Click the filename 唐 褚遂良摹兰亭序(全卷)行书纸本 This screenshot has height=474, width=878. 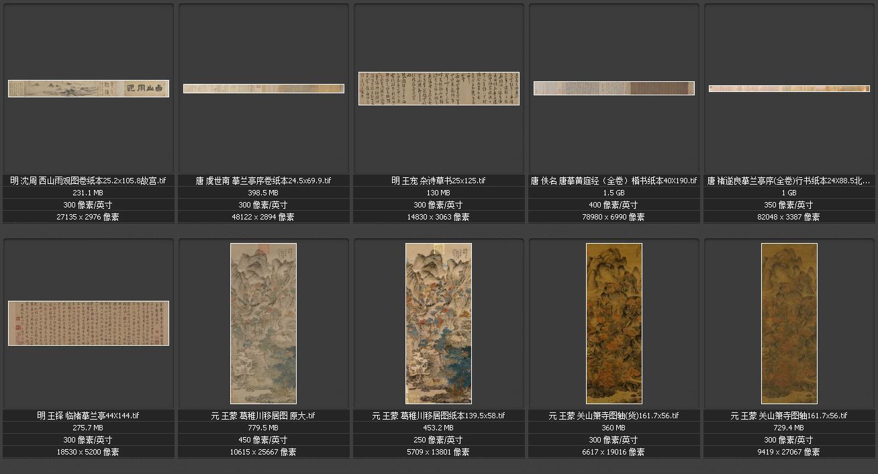[789, 181]
